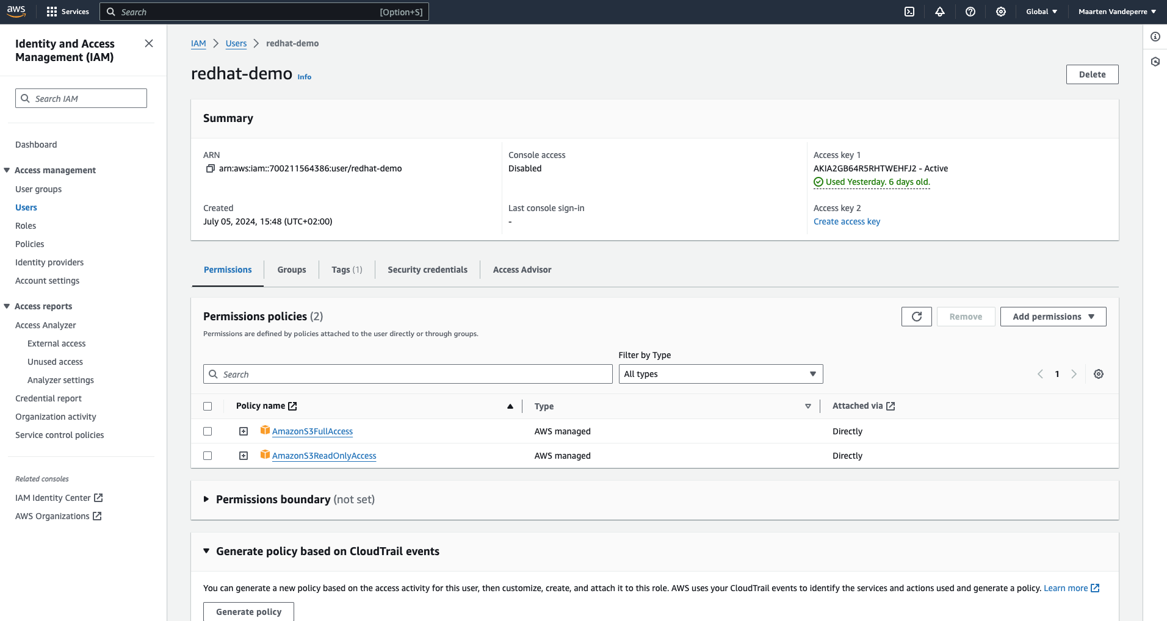Click the AmazonS3FullAccess policy cube icon
Viewport: 1167px width, 621px height.
click(x=265, y=430)
